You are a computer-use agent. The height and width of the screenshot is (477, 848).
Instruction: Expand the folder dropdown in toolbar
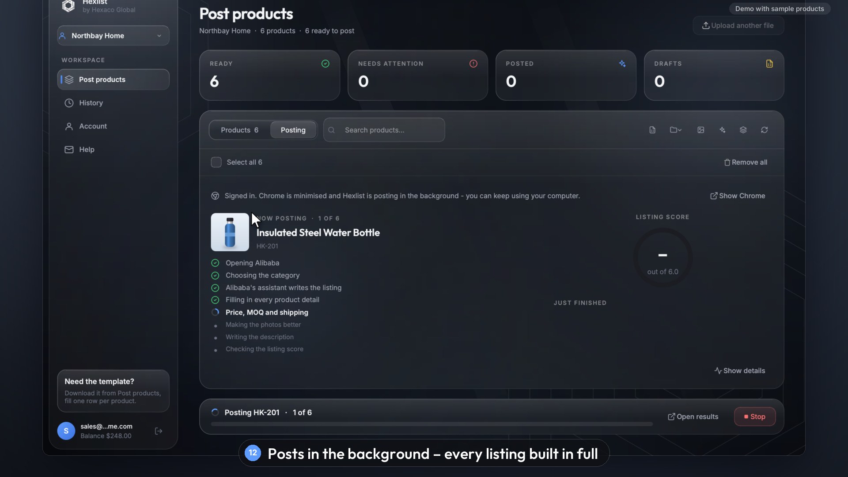[676, 130]
